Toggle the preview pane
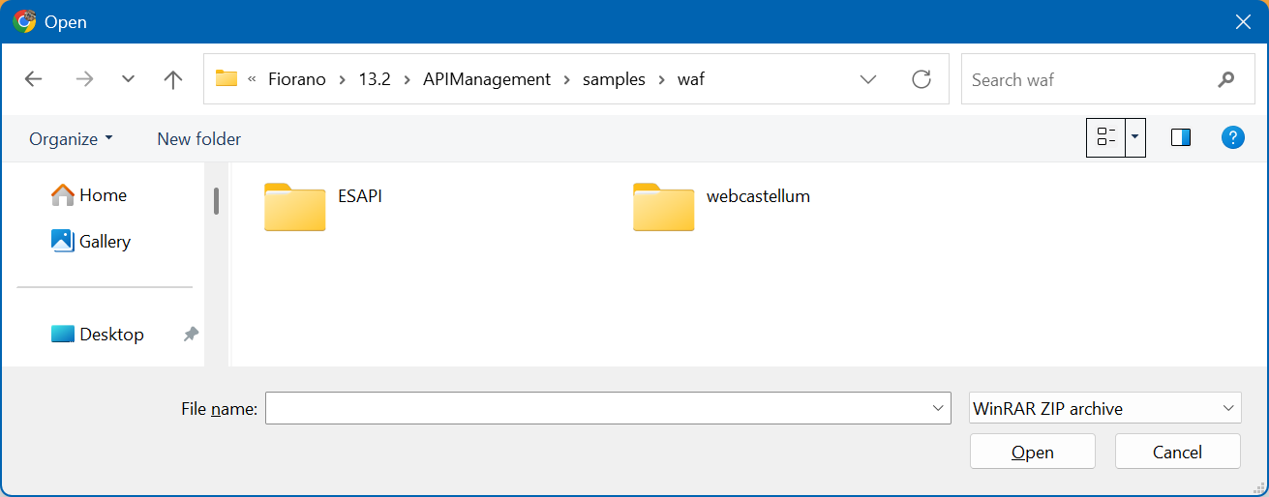The width and height of the screenshot is (1269, 497). tap(1180, 137)
